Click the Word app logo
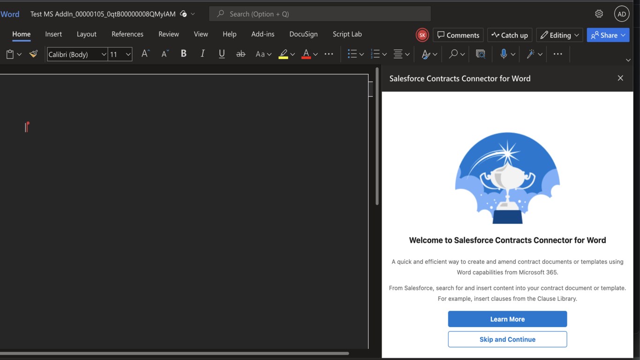Screen dimensions: 640x360 coord(10,14)
